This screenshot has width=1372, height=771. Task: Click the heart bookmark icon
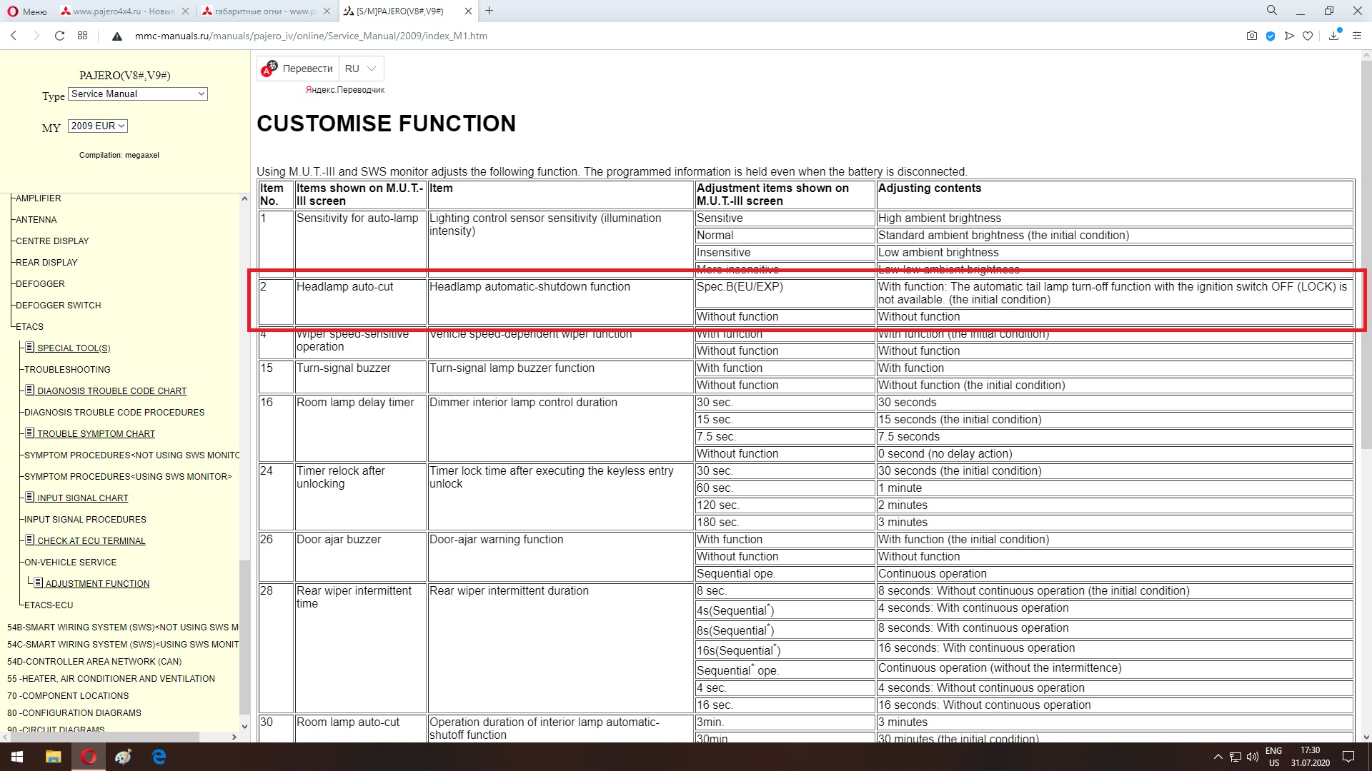1308,36
